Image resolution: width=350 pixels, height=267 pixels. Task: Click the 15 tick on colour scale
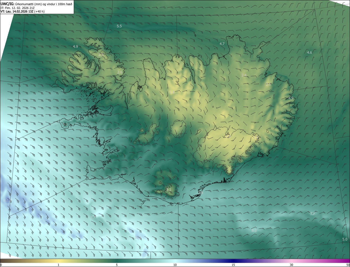(233, 265)
